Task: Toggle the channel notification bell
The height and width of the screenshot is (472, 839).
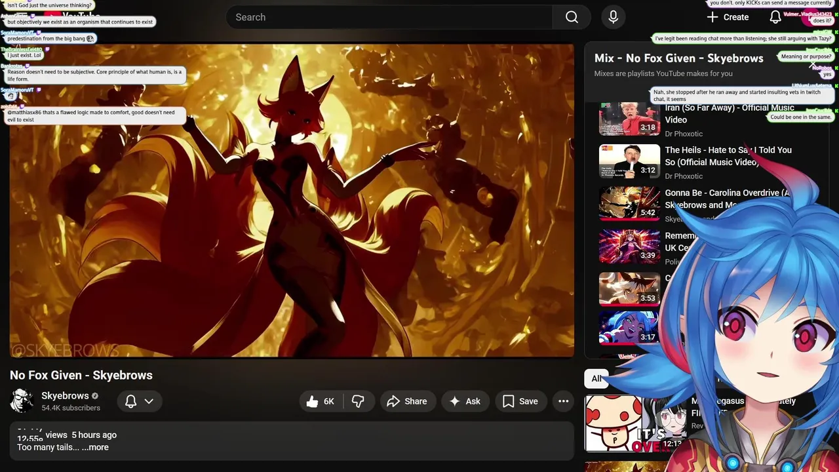Action: (x=131, y=401)
